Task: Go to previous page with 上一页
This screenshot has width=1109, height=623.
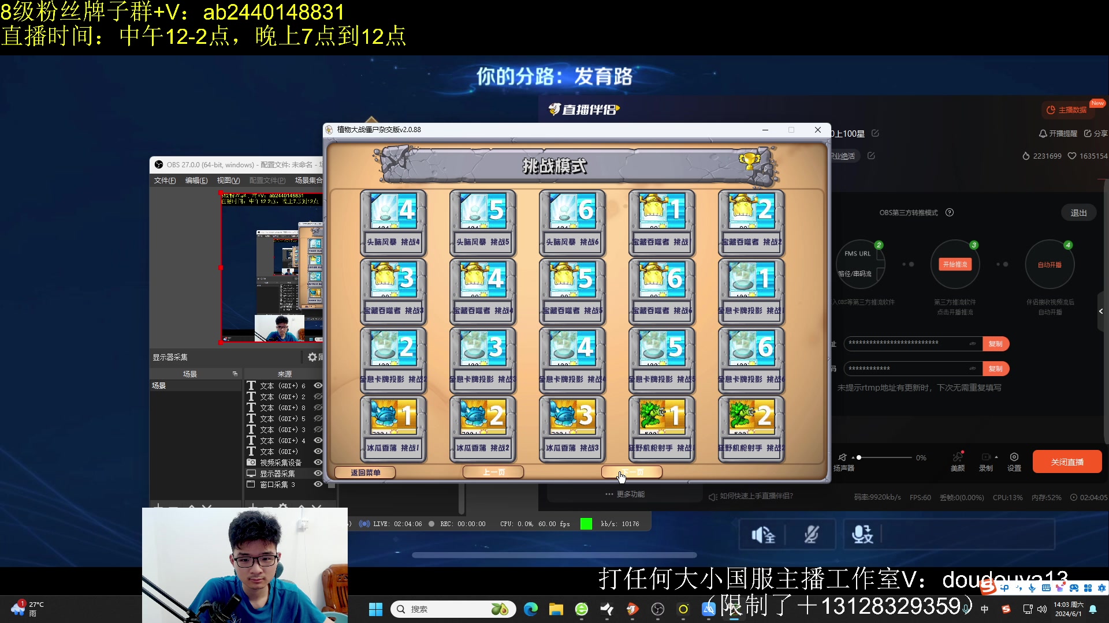Action: [493, 472]
